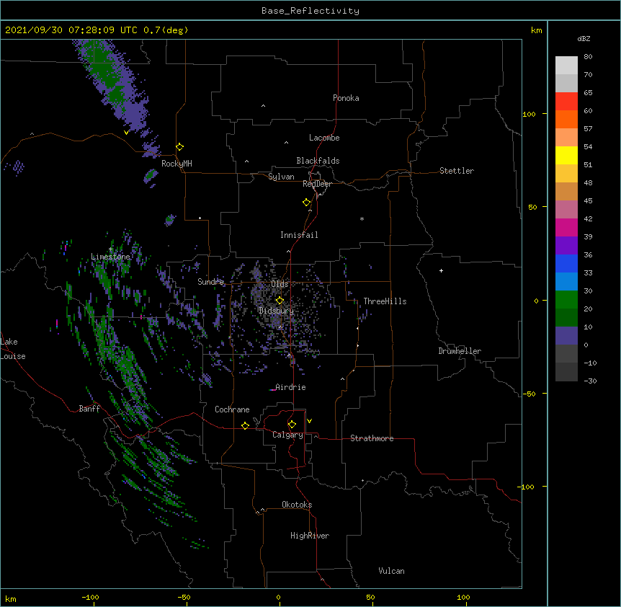
Task: Click the white plus marker north of Drumheller
Action: (441, 270)
